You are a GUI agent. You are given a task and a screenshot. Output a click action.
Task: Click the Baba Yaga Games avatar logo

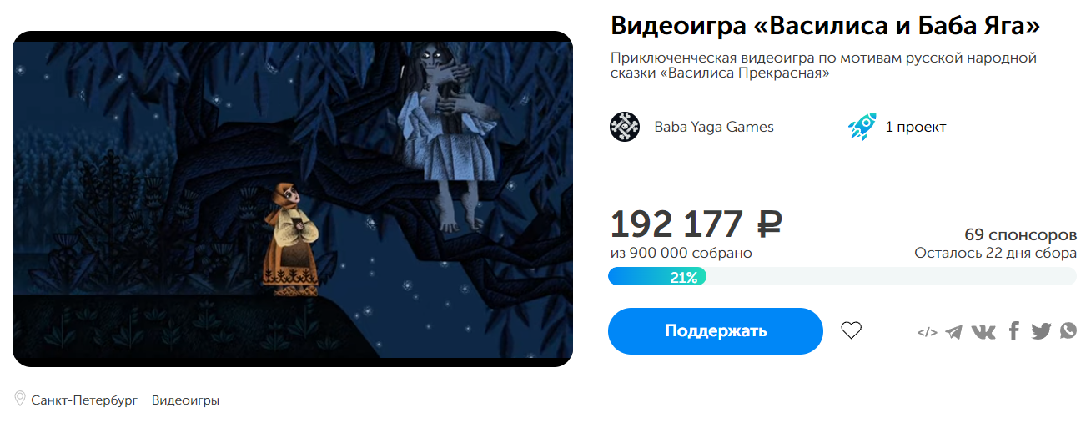(625, 127)
